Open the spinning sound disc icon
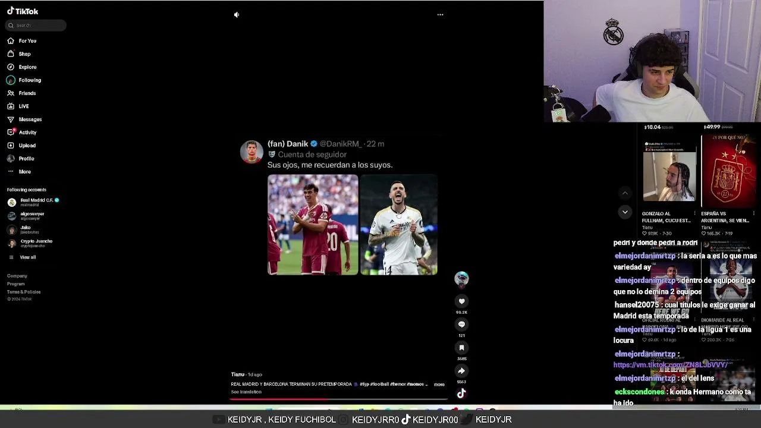 [x=461, y=394]
